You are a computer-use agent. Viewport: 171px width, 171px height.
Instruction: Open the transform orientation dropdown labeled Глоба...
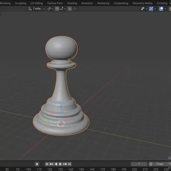[x=37, y=9]
